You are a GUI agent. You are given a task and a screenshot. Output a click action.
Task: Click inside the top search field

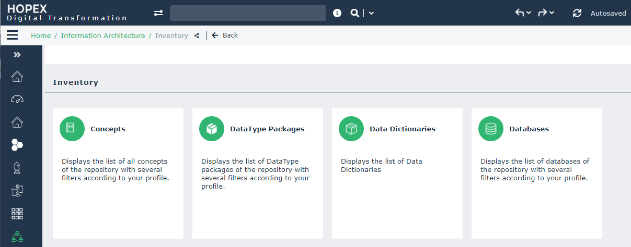click(x=247, y=13)
